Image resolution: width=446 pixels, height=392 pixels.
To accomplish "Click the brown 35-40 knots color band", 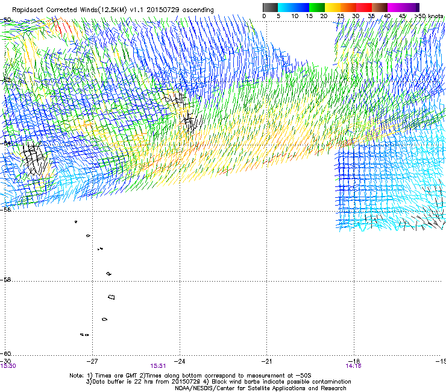I will click(380, 7).
